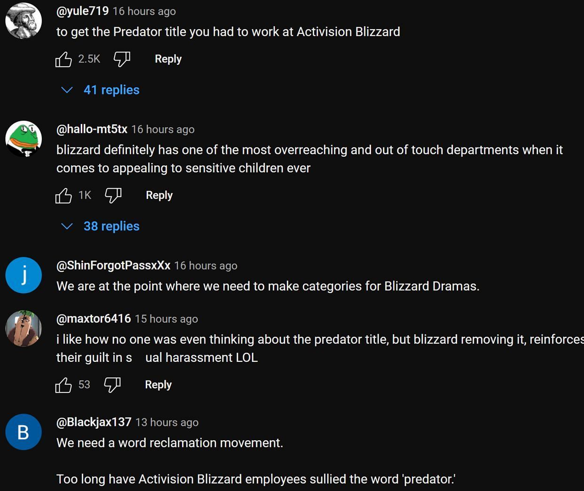This screenshot has height=491, width=584.
Task: Click the blue 'j' avatar
Action: (24, 275)
